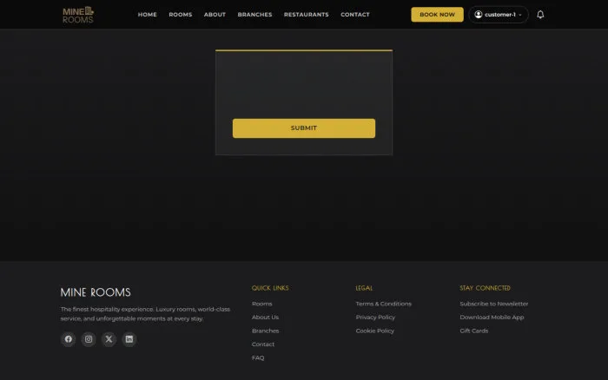Open the Contact nav item
Image resolution: width=608 pixels, height=380 pixels.
tap(355, 15)
